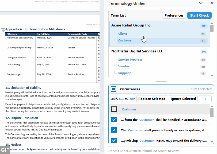
Task: Click the star favorite icon button
Action: pyautogui.click(x=205, y=99)
